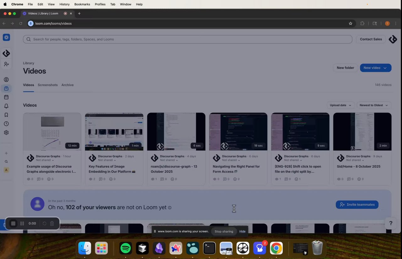Click the Contact Sales button
The width and height of the screenshot is (402, 259).
371,39
